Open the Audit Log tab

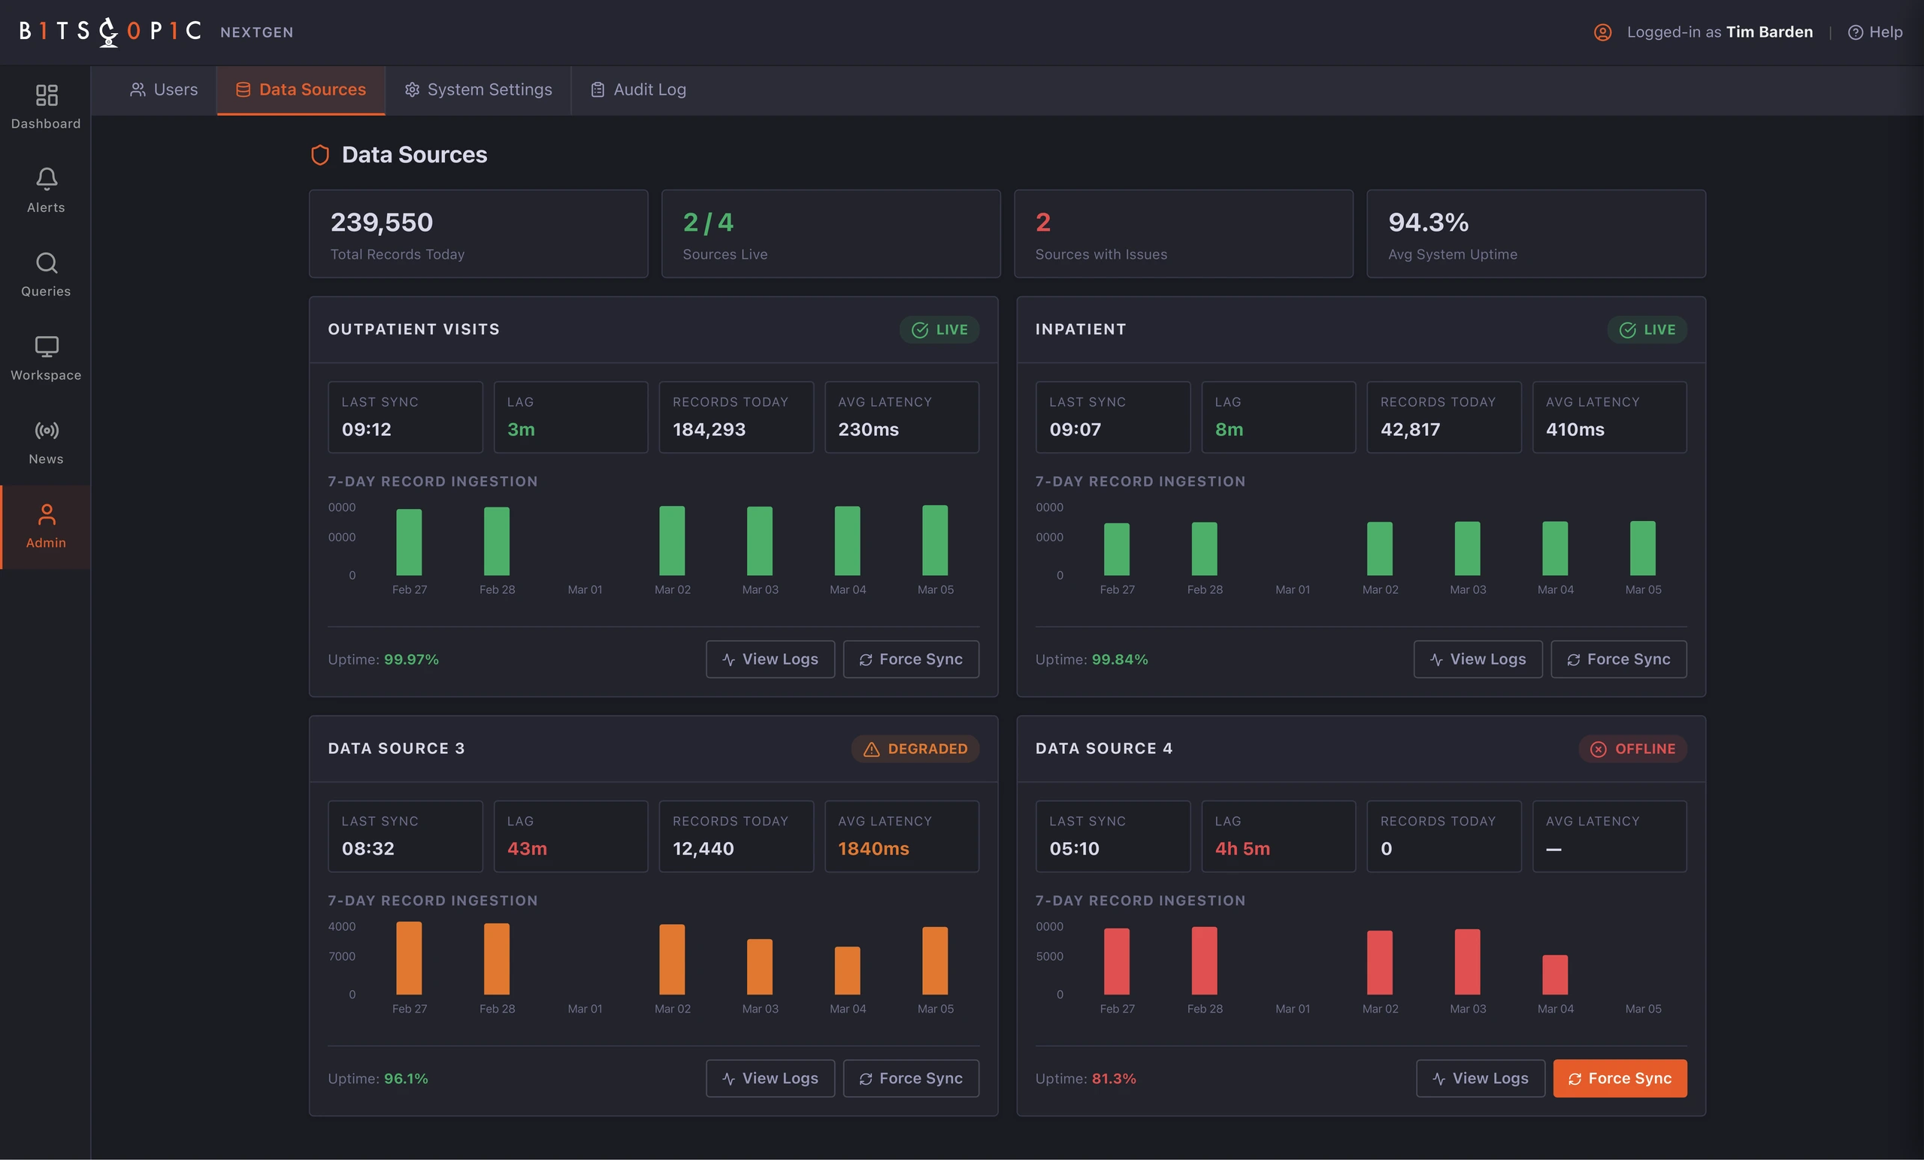[638, 89]
